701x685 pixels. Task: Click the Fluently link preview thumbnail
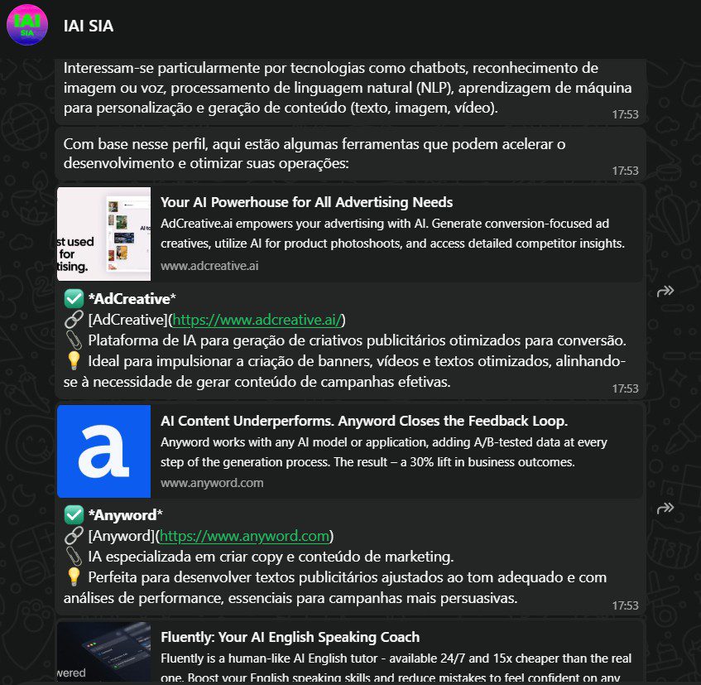tap(103, 651)
